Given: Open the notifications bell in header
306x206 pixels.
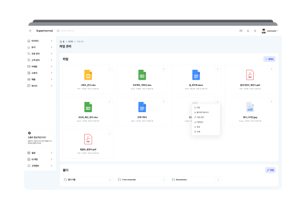Looking at the screenshot, I should (248, 31).
